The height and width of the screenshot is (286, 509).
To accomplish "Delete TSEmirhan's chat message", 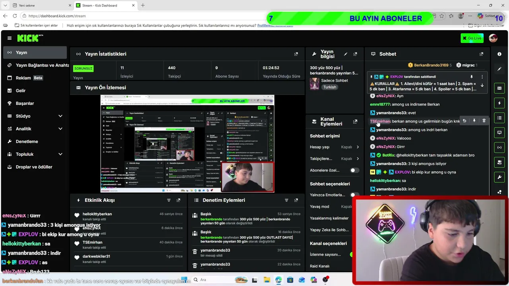I will pos(484,121).
